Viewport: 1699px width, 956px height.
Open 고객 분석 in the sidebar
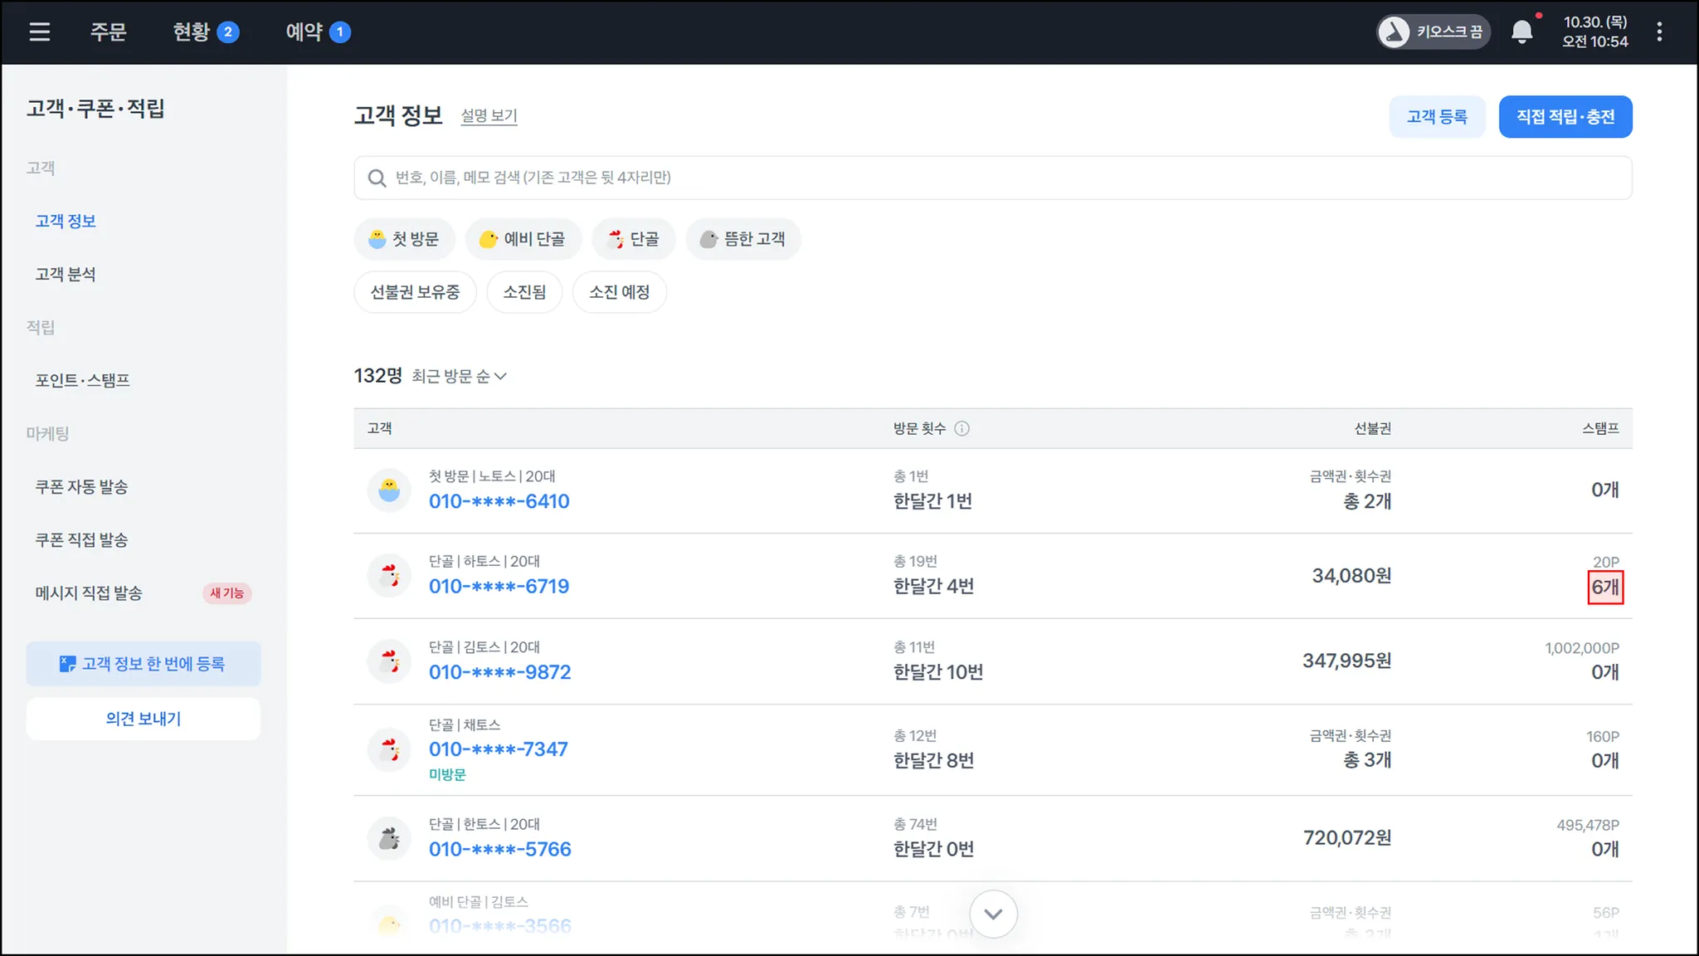(66, 275)
